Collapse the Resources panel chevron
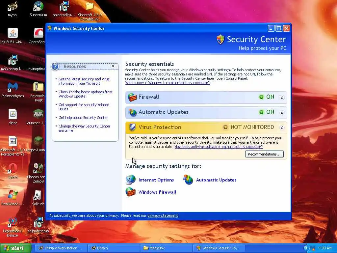Viewport: 337px width, 253px height. [113, 66]
